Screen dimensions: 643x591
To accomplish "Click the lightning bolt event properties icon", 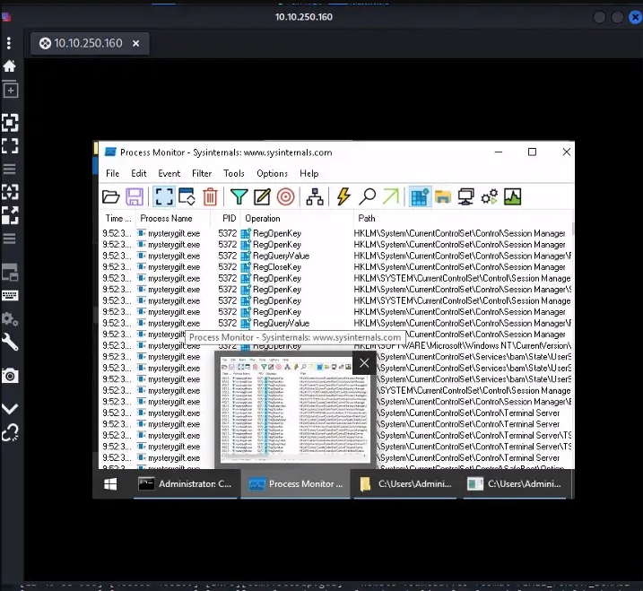I will (343, 196).
